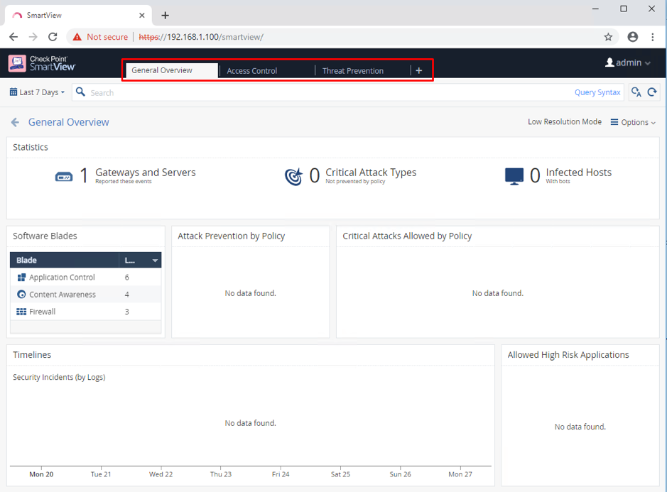The width and height of the screenshot is (667, 492).
Task: Select the Application Control row text
Action: click(62, 278)
